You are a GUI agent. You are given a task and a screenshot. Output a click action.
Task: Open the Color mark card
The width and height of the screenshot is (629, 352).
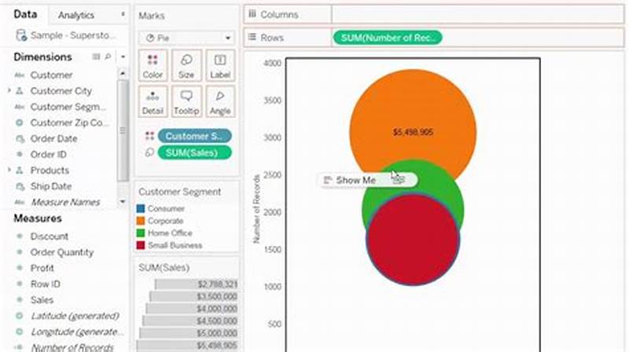coord(153,66)
